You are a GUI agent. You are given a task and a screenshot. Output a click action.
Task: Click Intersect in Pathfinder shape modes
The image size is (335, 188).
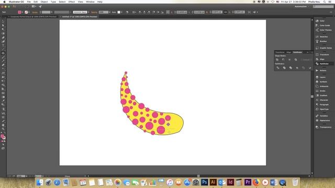(289, 60)
